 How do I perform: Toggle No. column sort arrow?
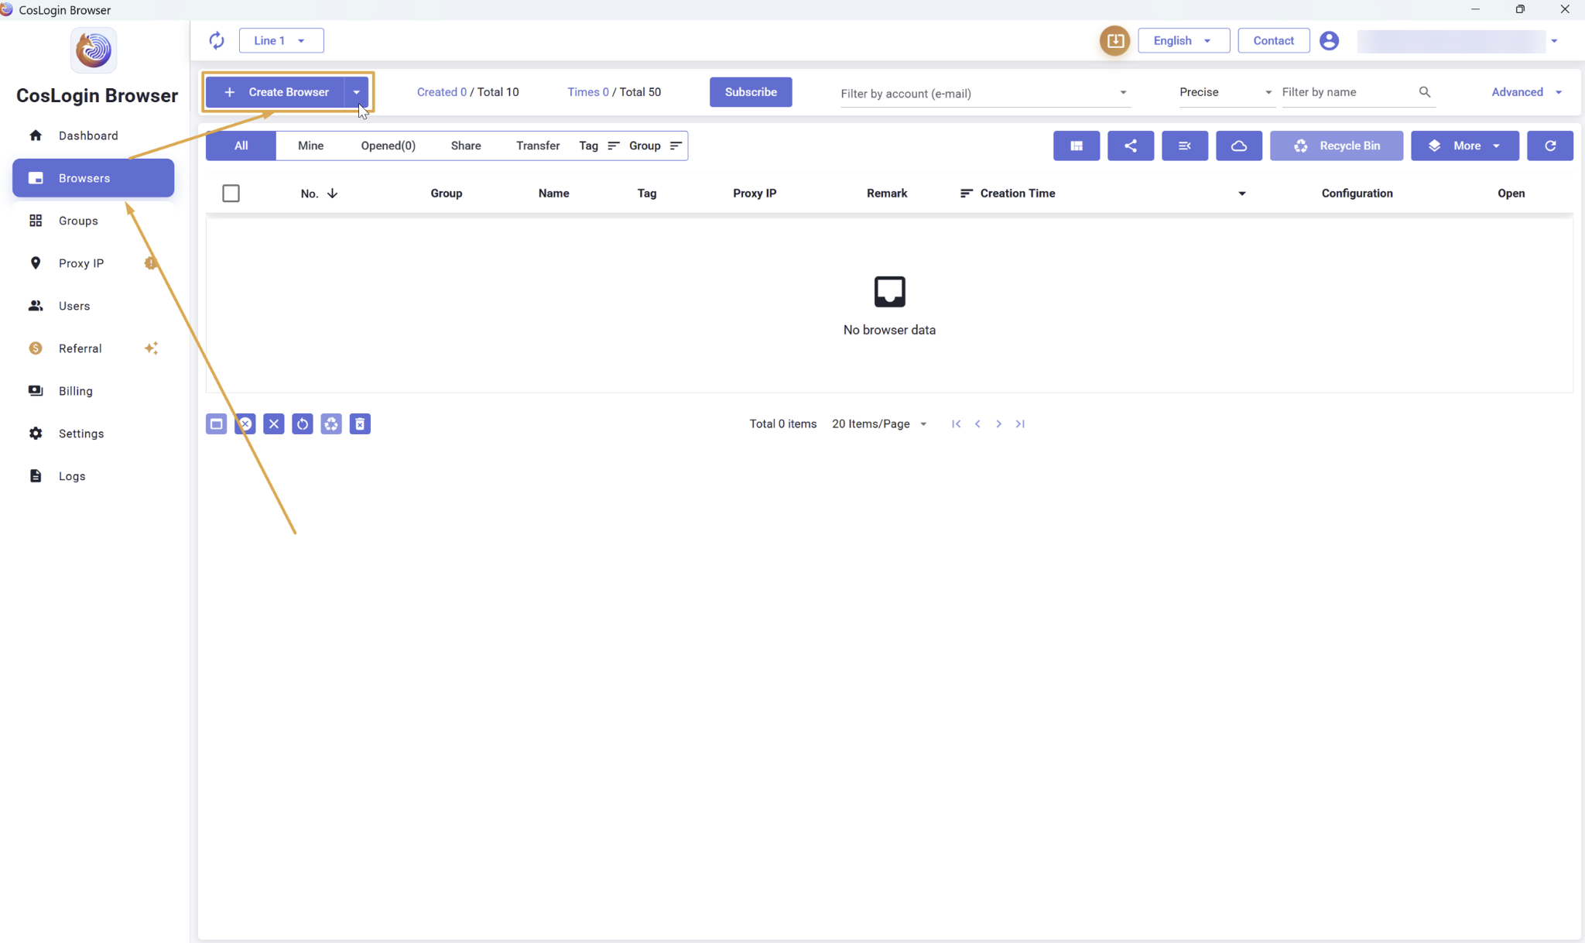point(332,194)
